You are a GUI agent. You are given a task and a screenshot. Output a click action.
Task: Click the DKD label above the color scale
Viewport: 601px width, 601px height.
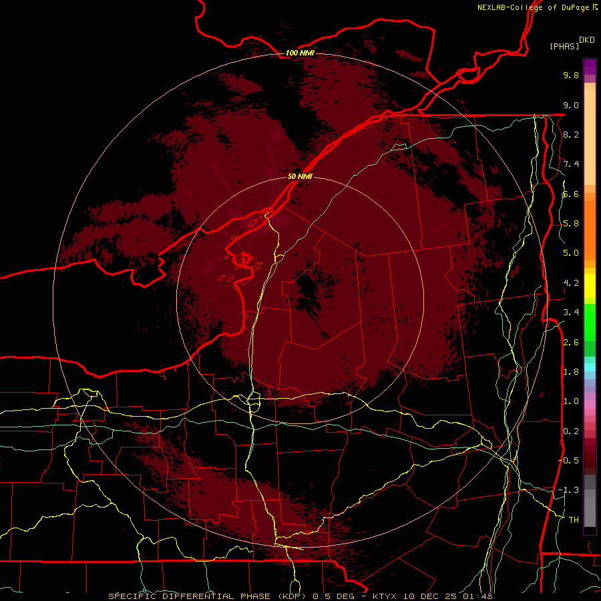coord(587,40)
